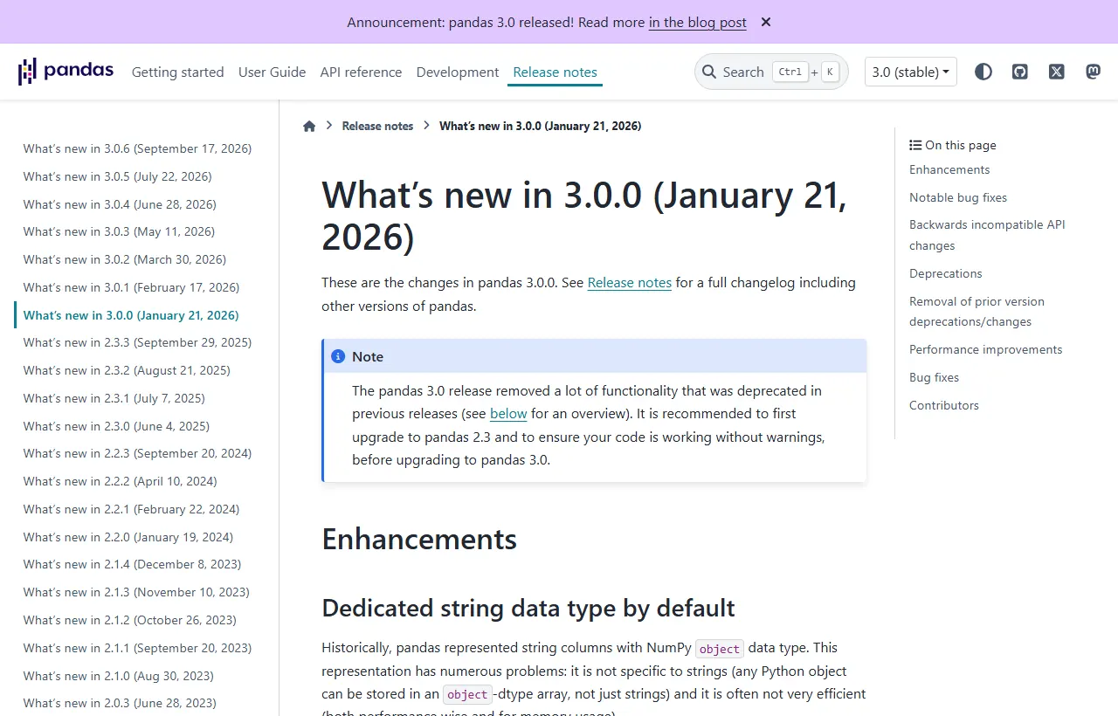
Task: Open What's new in 3.0.3 release notes
Action: point(120,231)
